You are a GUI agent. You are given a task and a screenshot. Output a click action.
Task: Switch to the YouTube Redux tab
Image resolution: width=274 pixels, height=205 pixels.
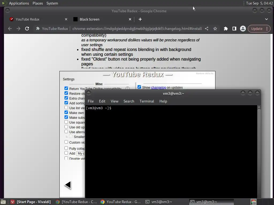pos(38,19)
